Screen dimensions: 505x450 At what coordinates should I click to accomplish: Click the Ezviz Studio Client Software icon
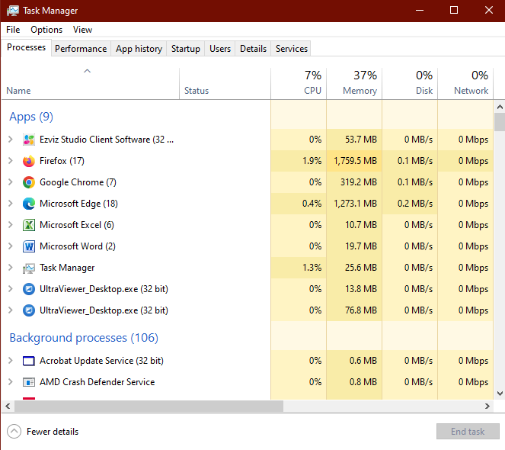click(29, 140)
